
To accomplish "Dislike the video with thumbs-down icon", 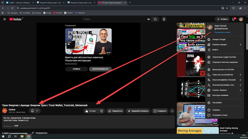I will 102,111.
